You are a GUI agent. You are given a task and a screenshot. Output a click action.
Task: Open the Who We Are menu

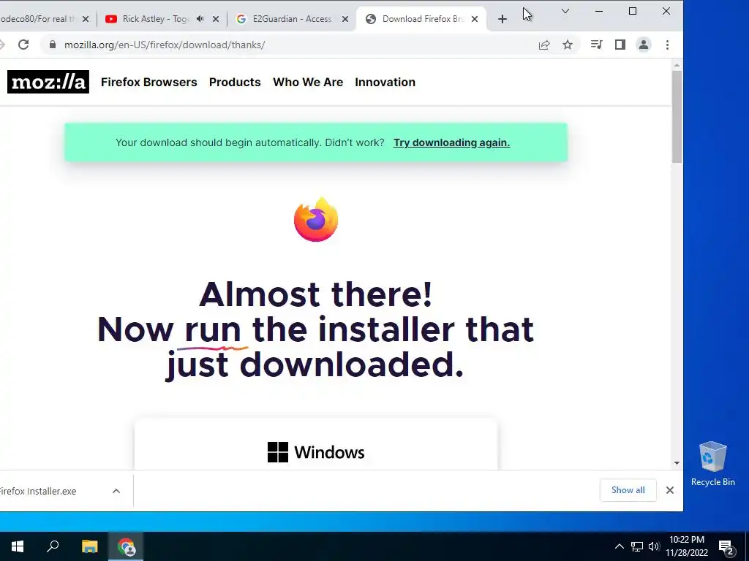click(x=308, y=82)
